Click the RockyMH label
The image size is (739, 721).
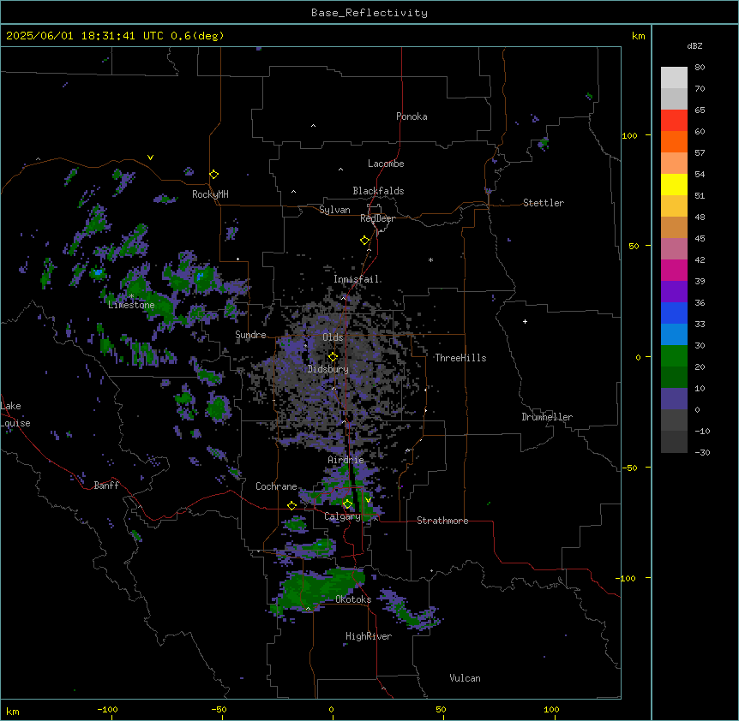coord(210,194)
